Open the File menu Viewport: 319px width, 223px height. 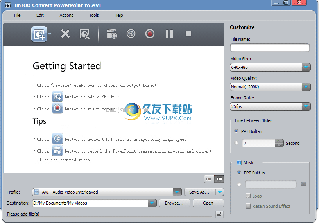tap(17, 15)
